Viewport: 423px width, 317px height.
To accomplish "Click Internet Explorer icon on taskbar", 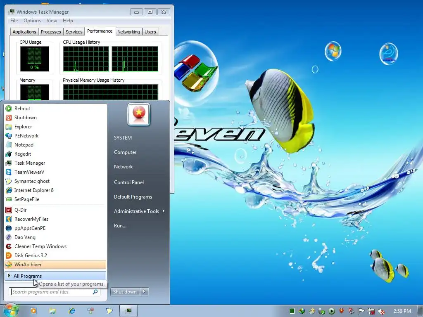I will coord(71,311).
